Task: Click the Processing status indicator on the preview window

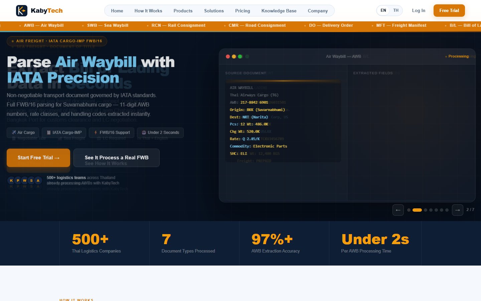Action: [x=458, y=56]
